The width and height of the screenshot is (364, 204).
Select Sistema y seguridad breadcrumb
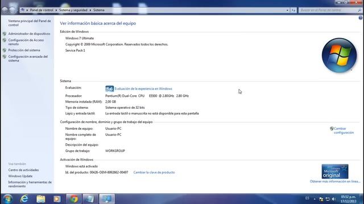click(73, 10)
